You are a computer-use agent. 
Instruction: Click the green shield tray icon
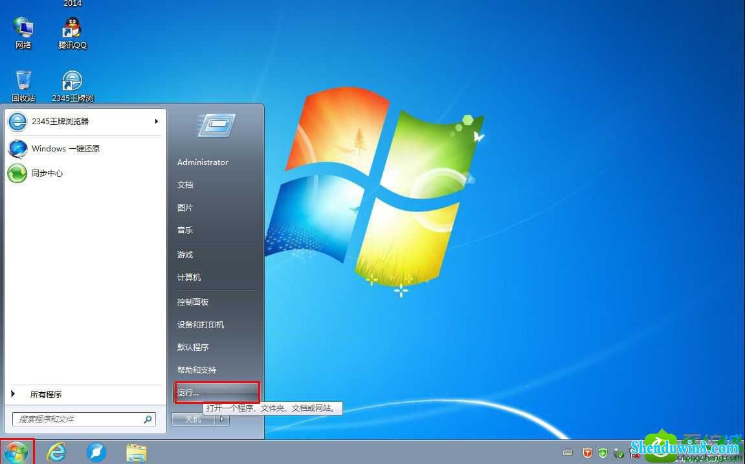603,452
